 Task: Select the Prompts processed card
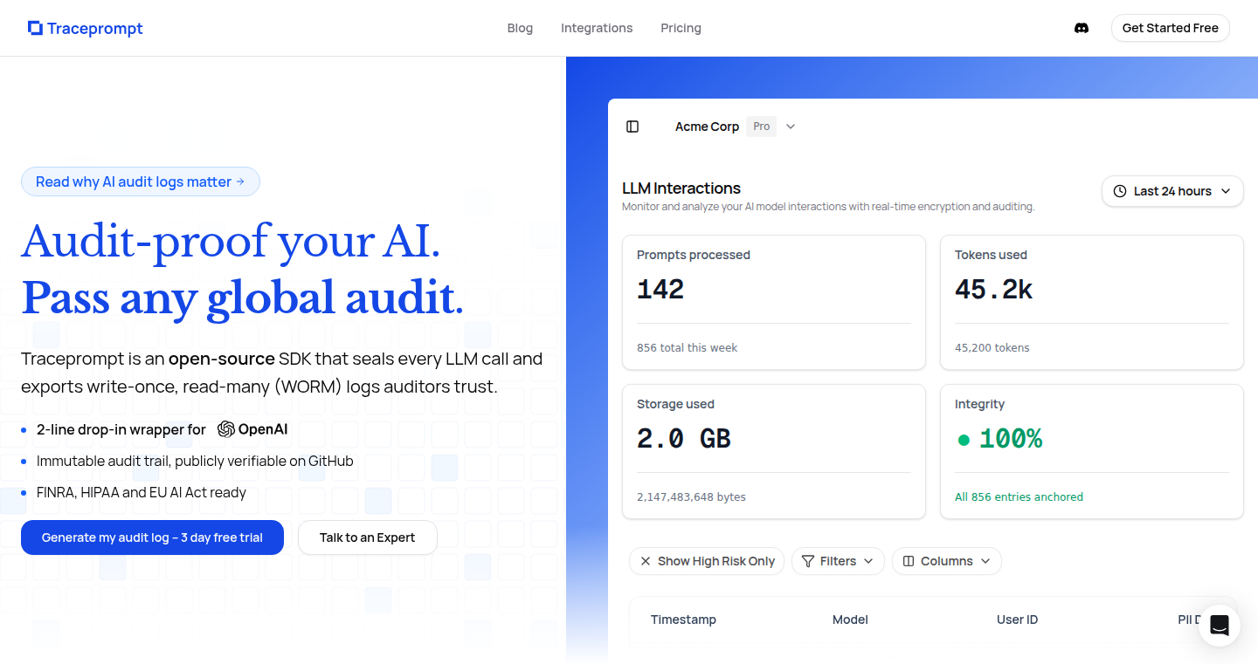tap(773, 302)
